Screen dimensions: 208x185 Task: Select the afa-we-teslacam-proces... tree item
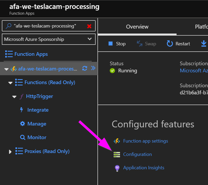point(47,69)
